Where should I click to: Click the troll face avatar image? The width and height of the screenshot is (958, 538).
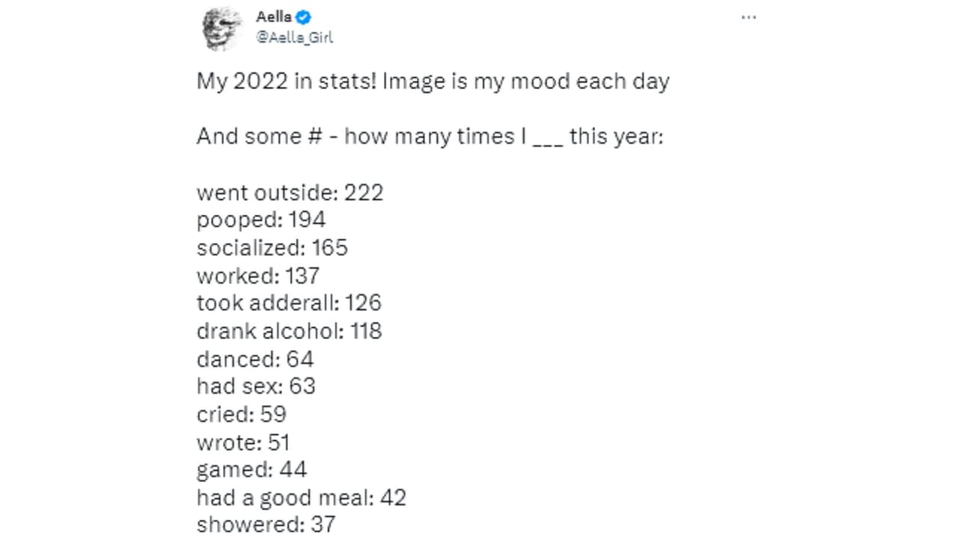[x=222, y=28]
